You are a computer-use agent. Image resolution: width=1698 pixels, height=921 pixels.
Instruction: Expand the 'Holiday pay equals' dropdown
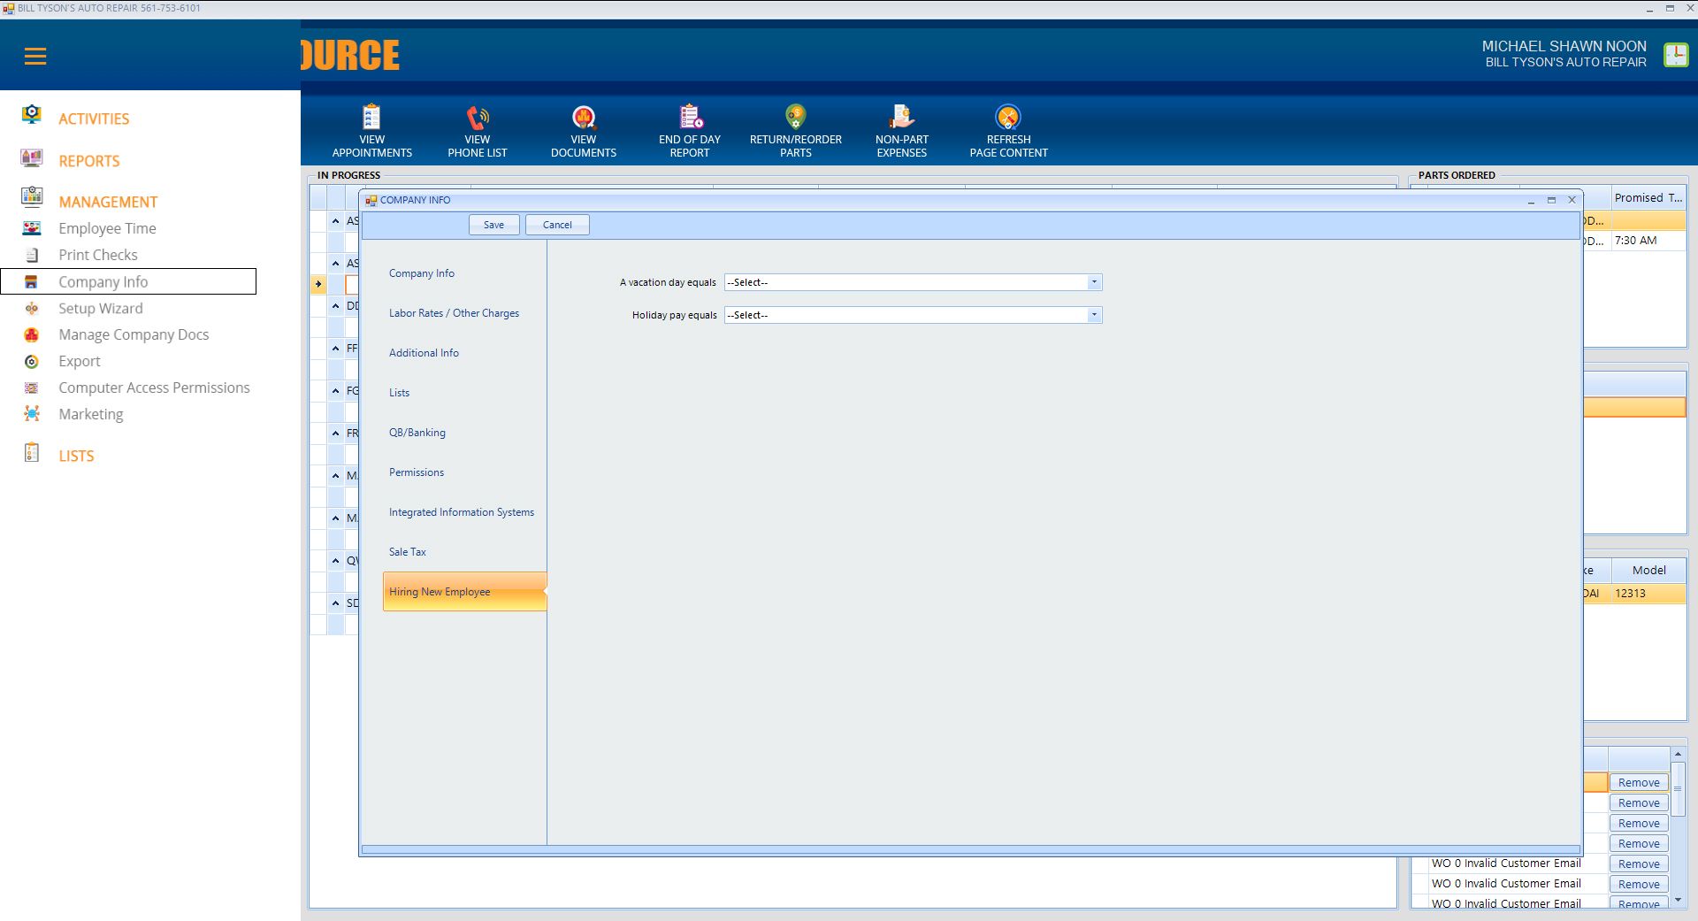click(1094, 315)
